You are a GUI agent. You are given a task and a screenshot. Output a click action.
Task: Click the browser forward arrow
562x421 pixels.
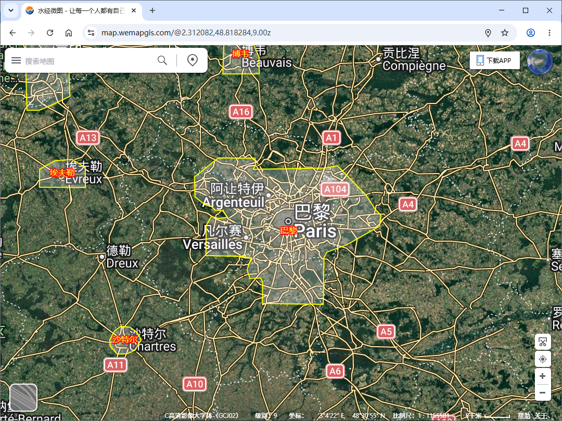tap(31, 33)
